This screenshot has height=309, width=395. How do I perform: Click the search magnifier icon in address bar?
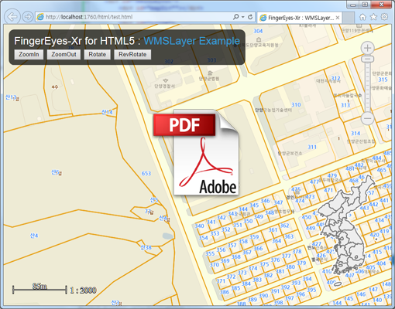coord(235,17)
